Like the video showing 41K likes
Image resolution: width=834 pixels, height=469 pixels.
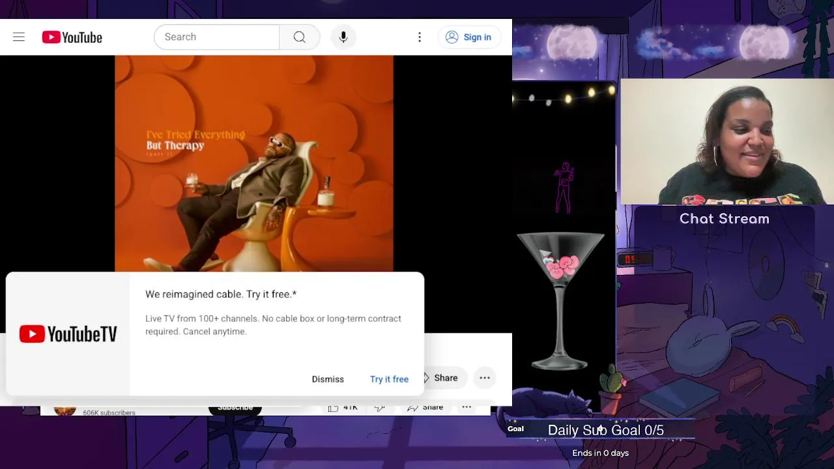344,408
